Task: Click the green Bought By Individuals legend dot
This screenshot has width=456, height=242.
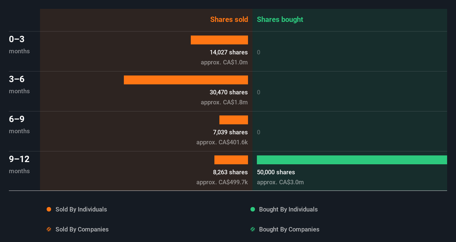Action: click(x=253, y=209)
